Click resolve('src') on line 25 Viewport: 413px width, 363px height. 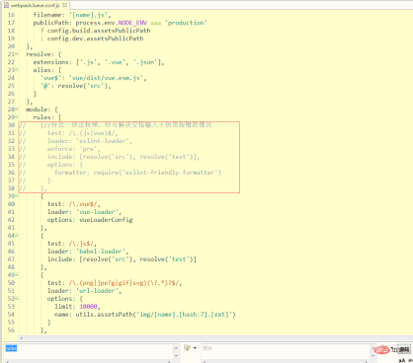(x=83, y=86)
